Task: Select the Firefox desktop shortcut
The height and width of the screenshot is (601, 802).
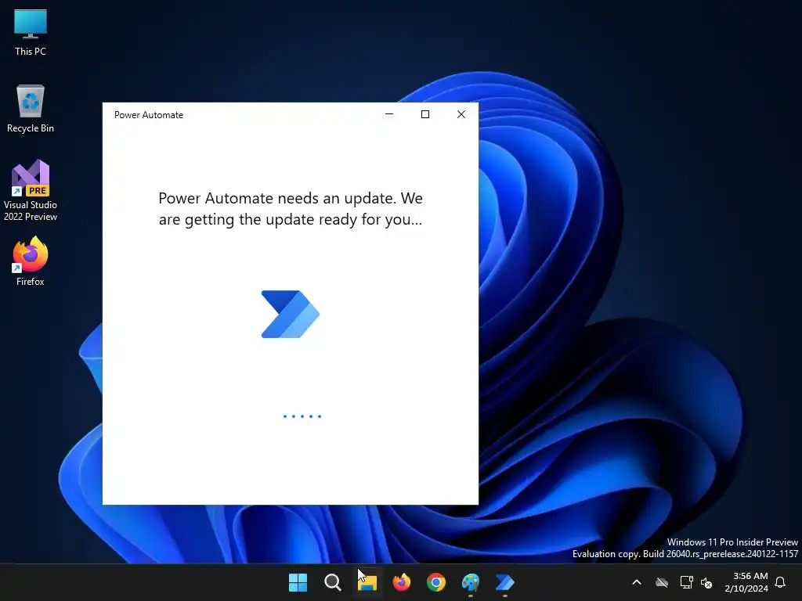Action: coord(31,261)
